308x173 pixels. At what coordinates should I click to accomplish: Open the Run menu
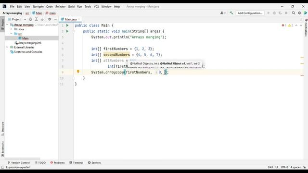[x=79, y=6]
